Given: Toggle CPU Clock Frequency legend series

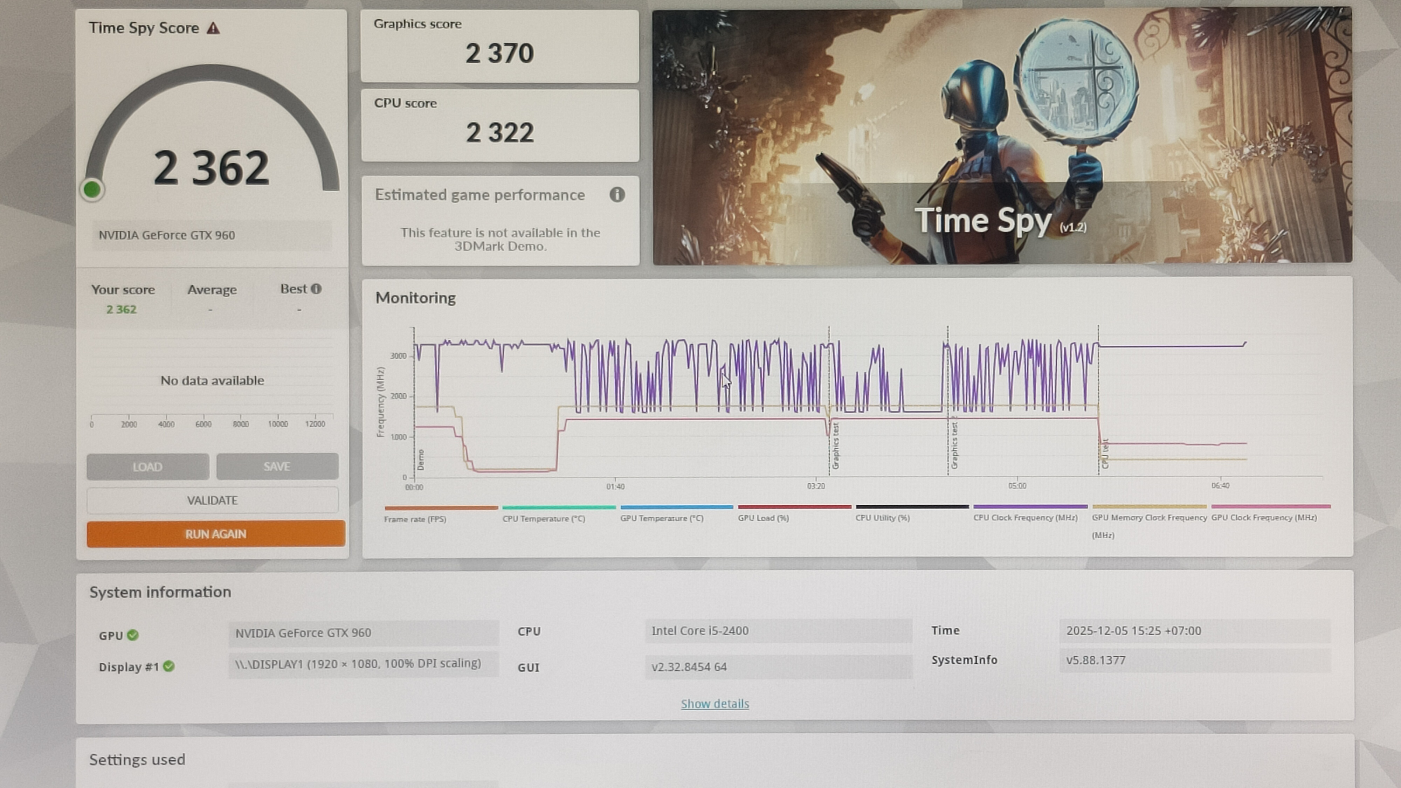Looking at the screenshot, I should point(1025,517).
